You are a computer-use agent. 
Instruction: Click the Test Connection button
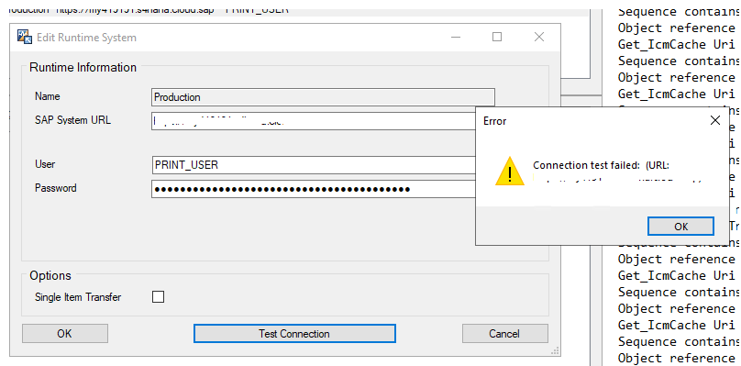click(x=294, y=333)
